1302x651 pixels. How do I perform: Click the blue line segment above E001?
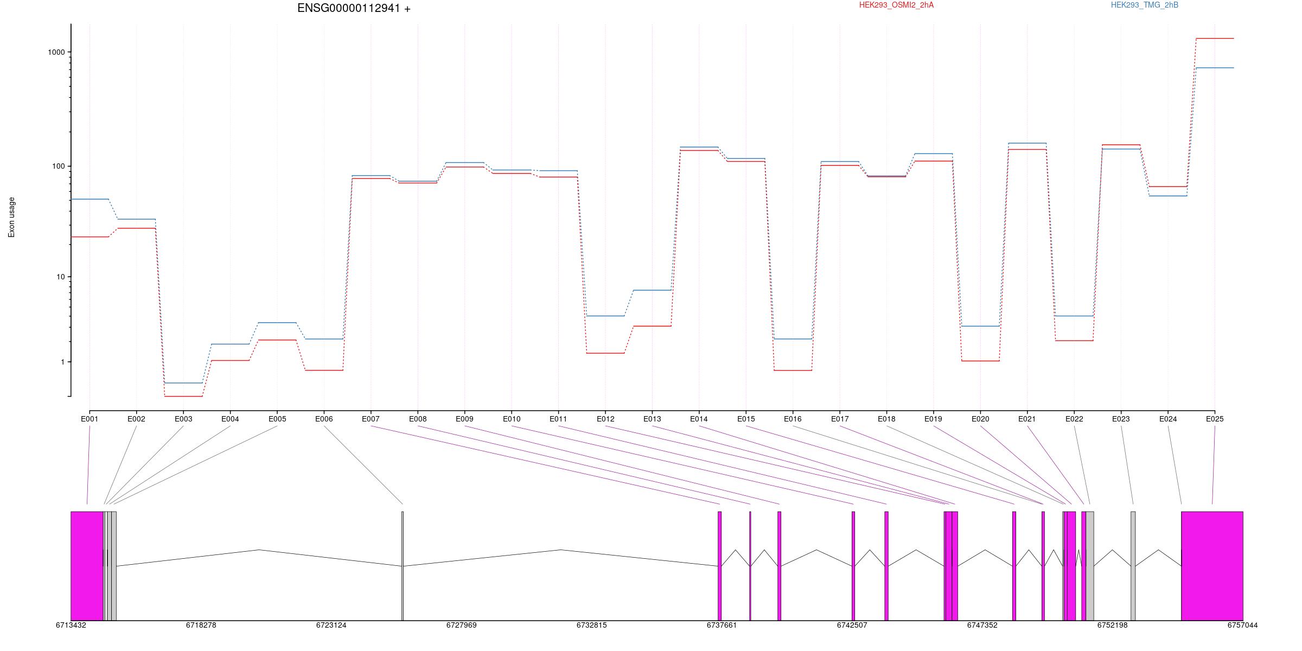point(90,199)
